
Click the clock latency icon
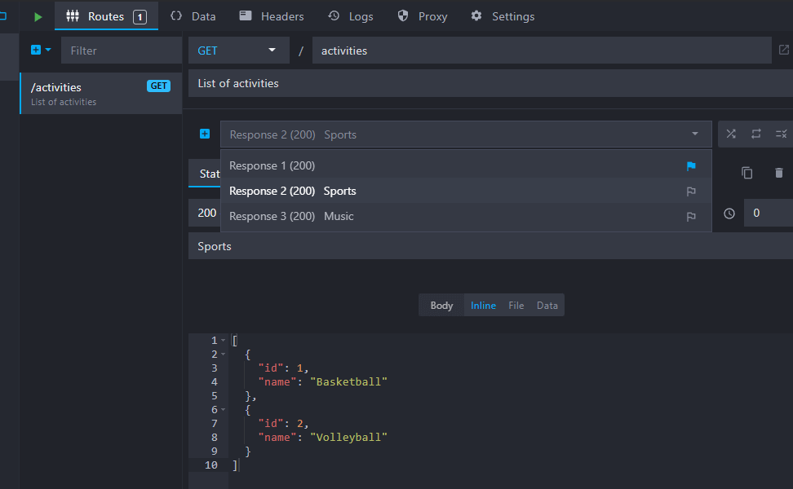729,213
